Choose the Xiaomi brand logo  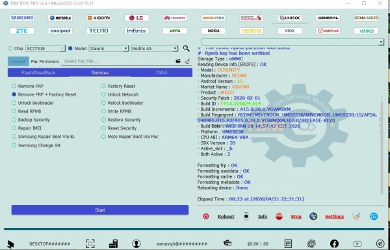(99, 18)
